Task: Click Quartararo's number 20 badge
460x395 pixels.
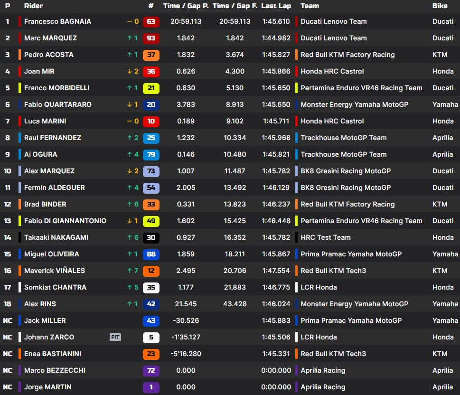Action: [x=151, y=105]
